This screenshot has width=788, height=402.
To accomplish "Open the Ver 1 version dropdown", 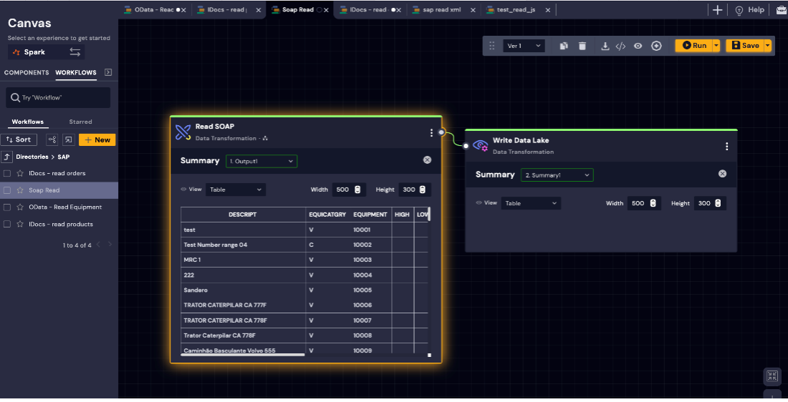I will pos(524,46).
